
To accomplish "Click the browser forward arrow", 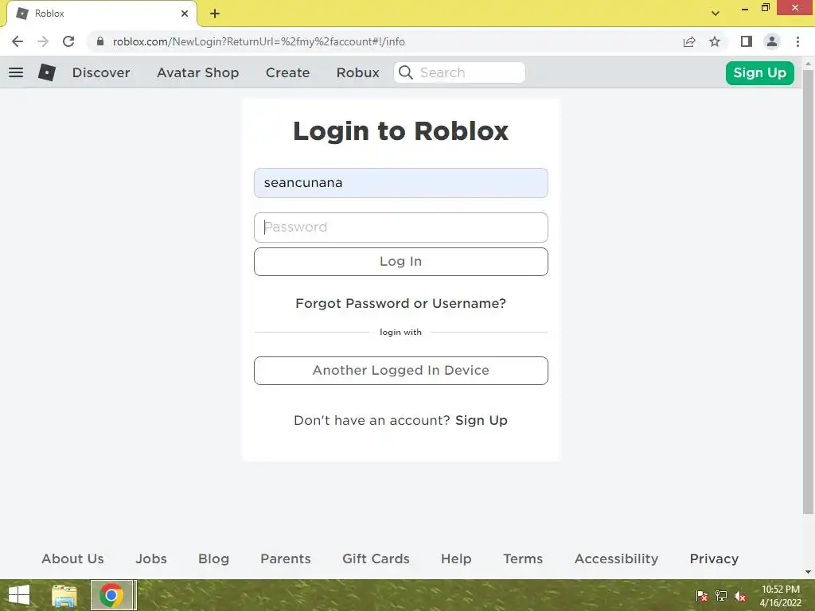I will pos(43,41).
